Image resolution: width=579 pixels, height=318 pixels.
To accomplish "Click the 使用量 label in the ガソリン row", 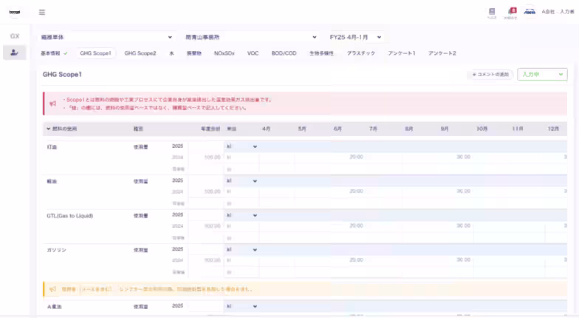I will pos(140,250).
